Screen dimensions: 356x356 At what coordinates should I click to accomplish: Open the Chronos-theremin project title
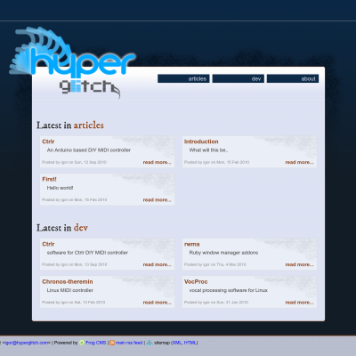coord(68,281)
